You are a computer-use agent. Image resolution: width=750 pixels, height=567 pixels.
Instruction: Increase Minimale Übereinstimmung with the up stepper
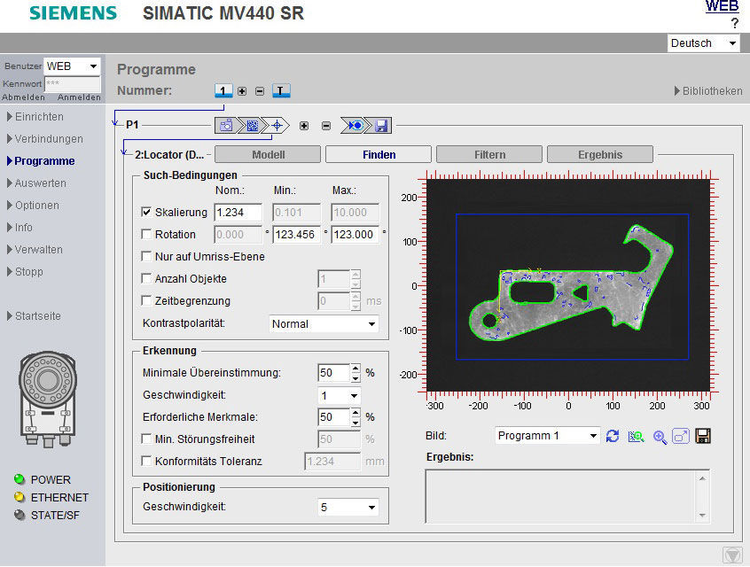point(354,369)
